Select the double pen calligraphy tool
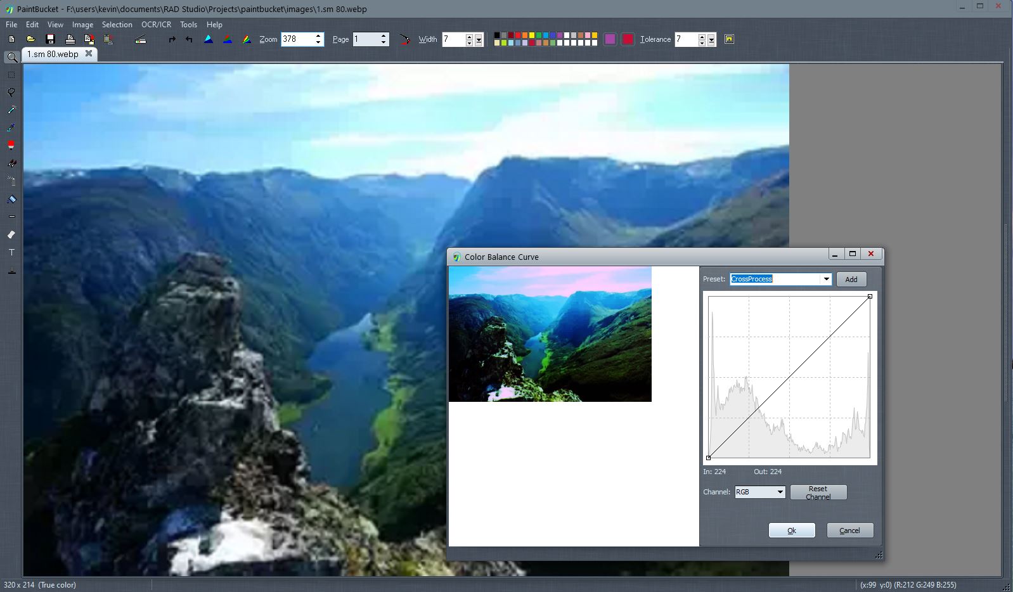 (x=11, y=164)
